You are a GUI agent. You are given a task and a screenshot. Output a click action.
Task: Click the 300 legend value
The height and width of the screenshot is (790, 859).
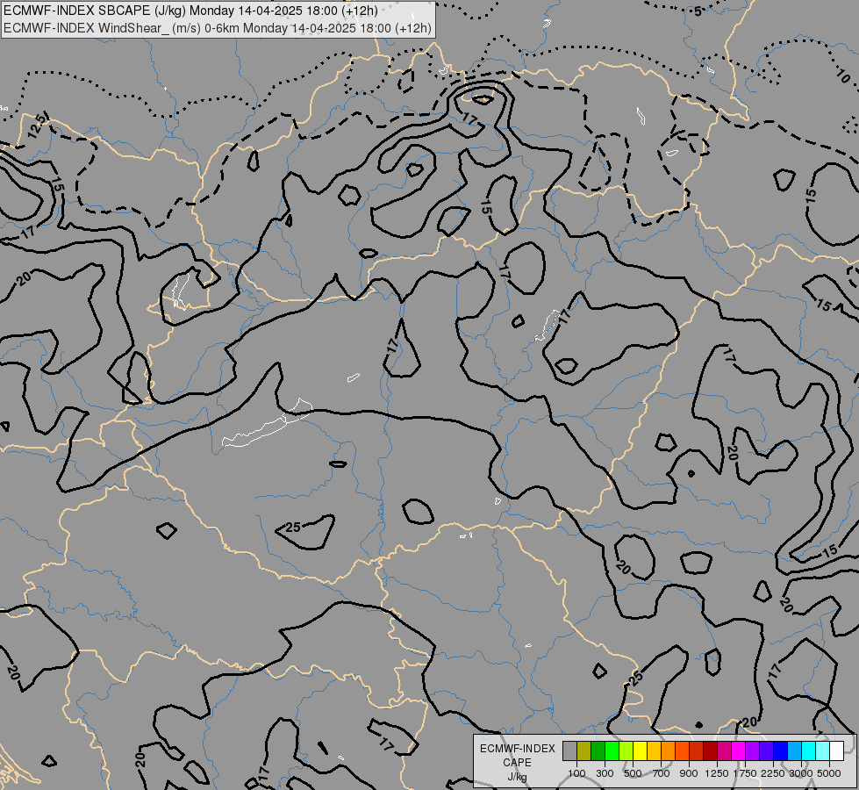pyautogui.click(x=605, y=773)
